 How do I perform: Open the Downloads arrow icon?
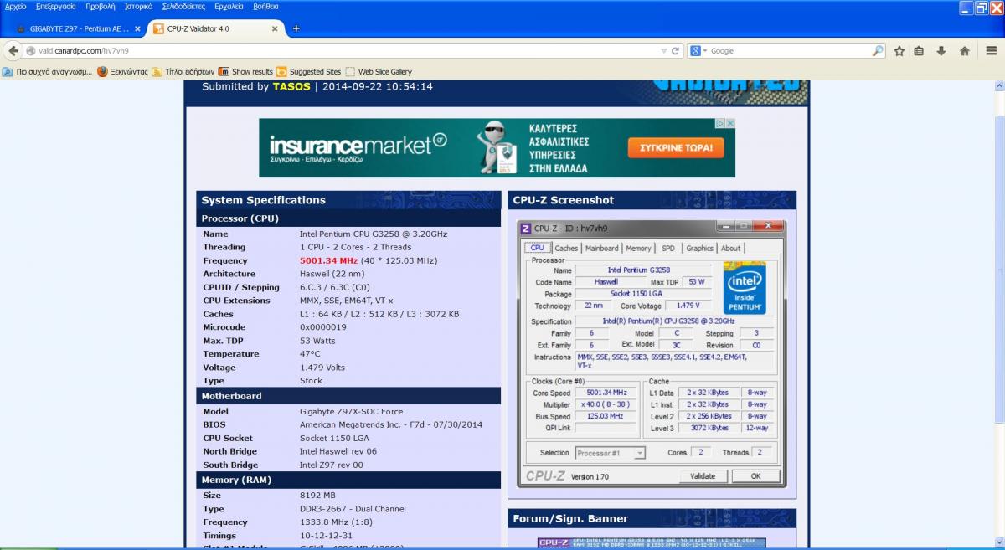pyautogui.click(x=941, y=50)
